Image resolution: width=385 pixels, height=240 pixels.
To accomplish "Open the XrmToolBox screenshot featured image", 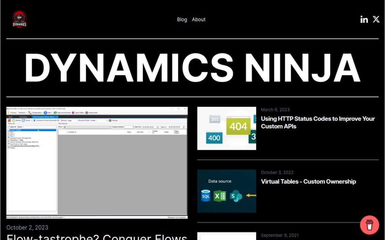I will coord(97,163).
